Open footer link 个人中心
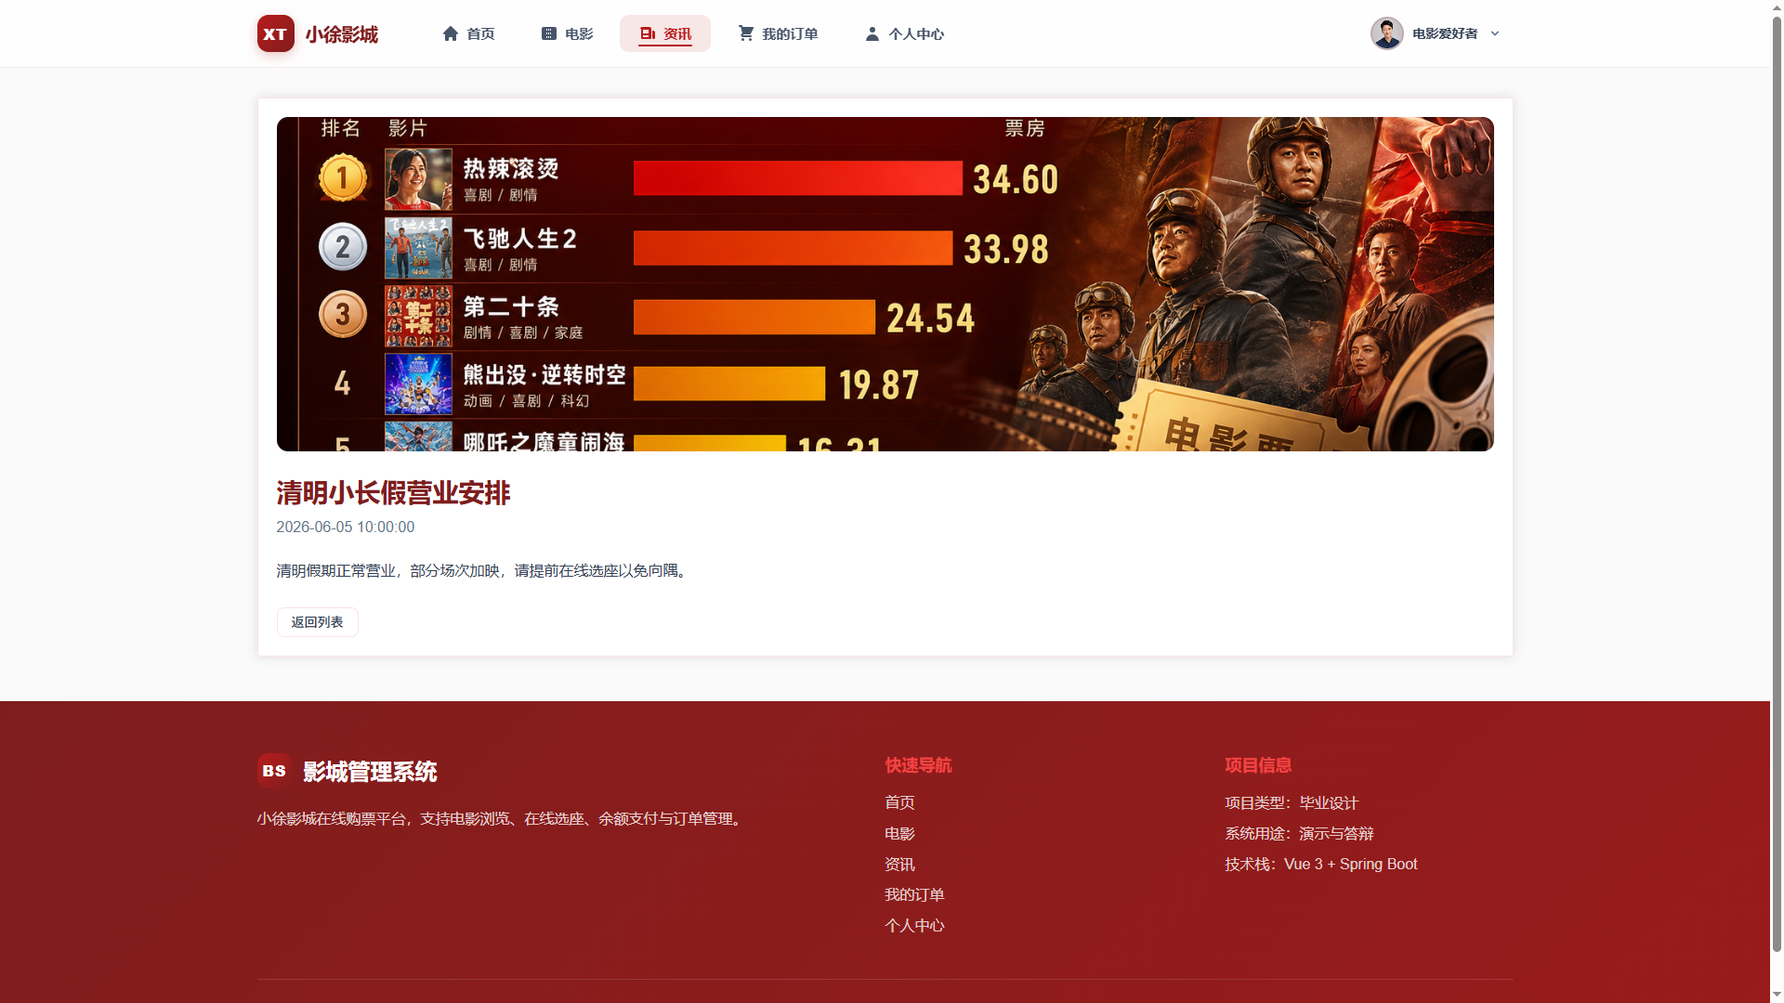Image resolution: width=1784 pixels, height=1003 pixels. tap(914, 926)
